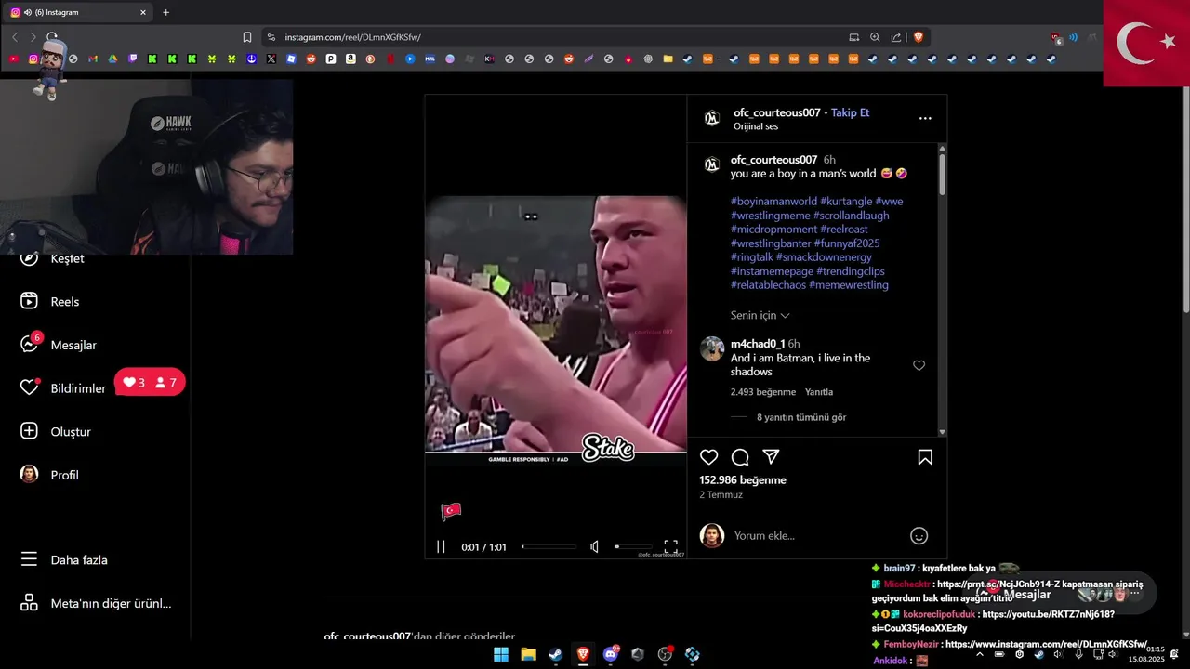Click the comments panel scroll-up arrow
Image resolution: width=1190 pixels, height=669 pixels.
(x=942, y=149)
